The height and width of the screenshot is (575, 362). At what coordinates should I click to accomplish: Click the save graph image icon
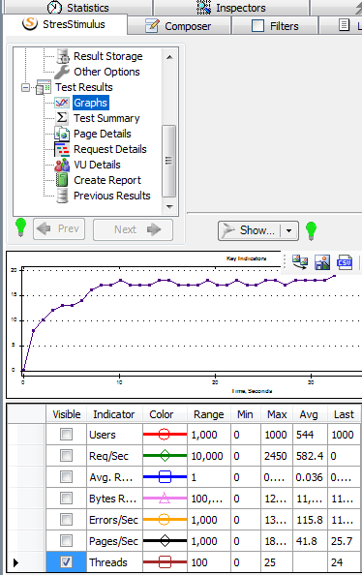(322, 262)
